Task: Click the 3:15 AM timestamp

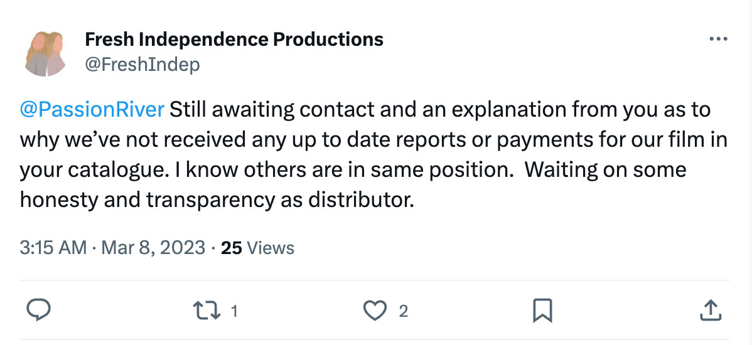Action: point(53,248)
